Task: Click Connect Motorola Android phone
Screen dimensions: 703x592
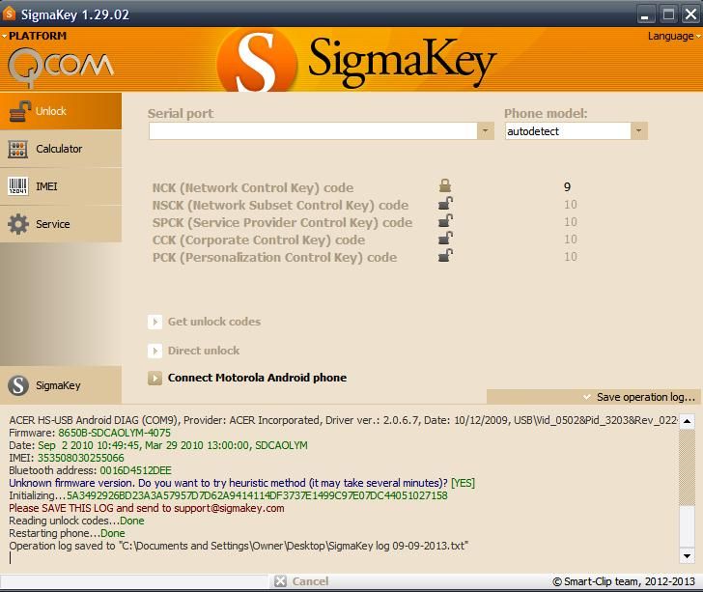Action: point(257,378)
